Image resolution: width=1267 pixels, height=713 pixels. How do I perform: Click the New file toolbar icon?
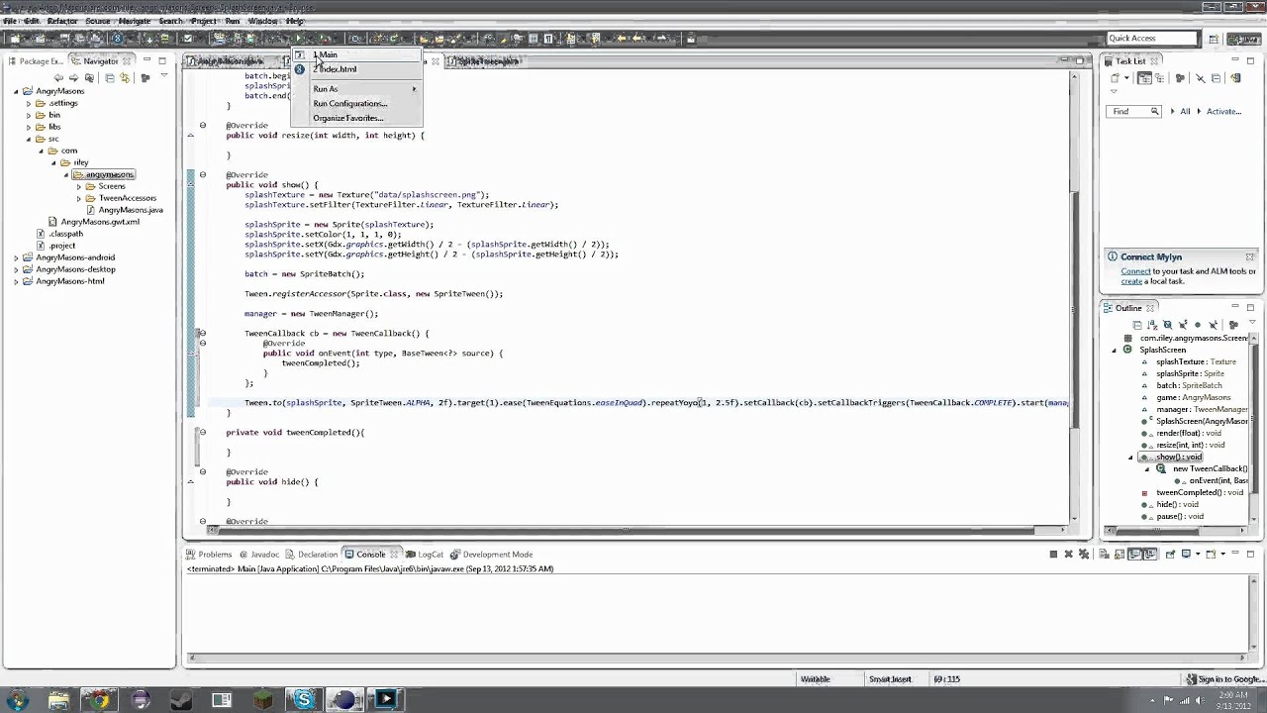click(x=14, y=39)
